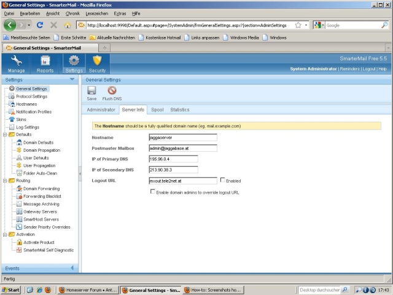
Task: Enable the Logout URL checkbox
Action: (x=222, y=180)
